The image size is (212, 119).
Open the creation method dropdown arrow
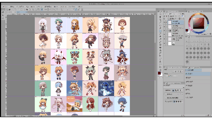[183, 90]
